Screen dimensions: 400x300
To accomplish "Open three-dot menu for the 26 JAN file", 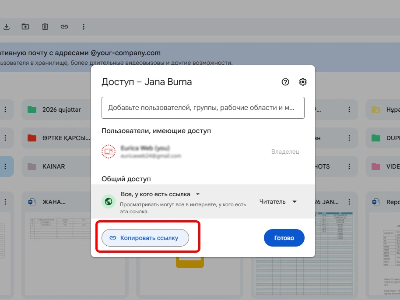I will pos(349,202).
